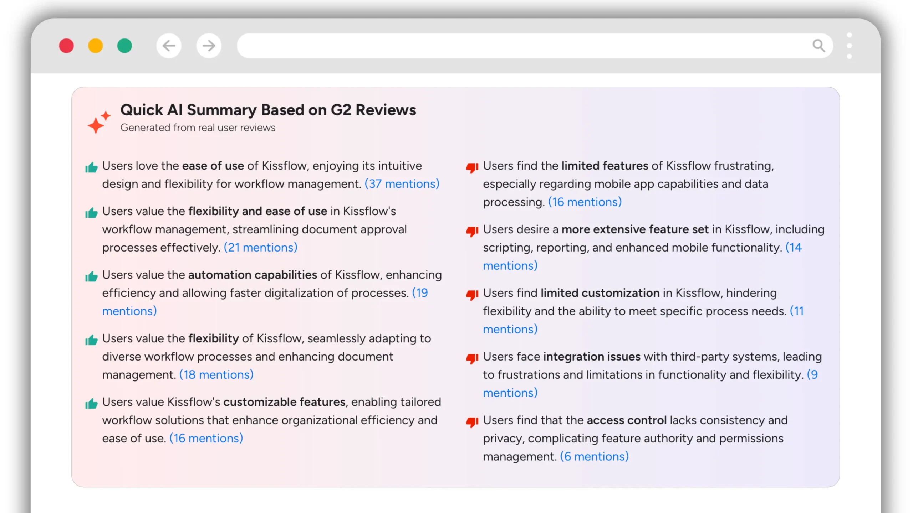This screenshot has width=913, height=513.
Task: Click bold text 'automation capabilities'
Action: [253, 275]
